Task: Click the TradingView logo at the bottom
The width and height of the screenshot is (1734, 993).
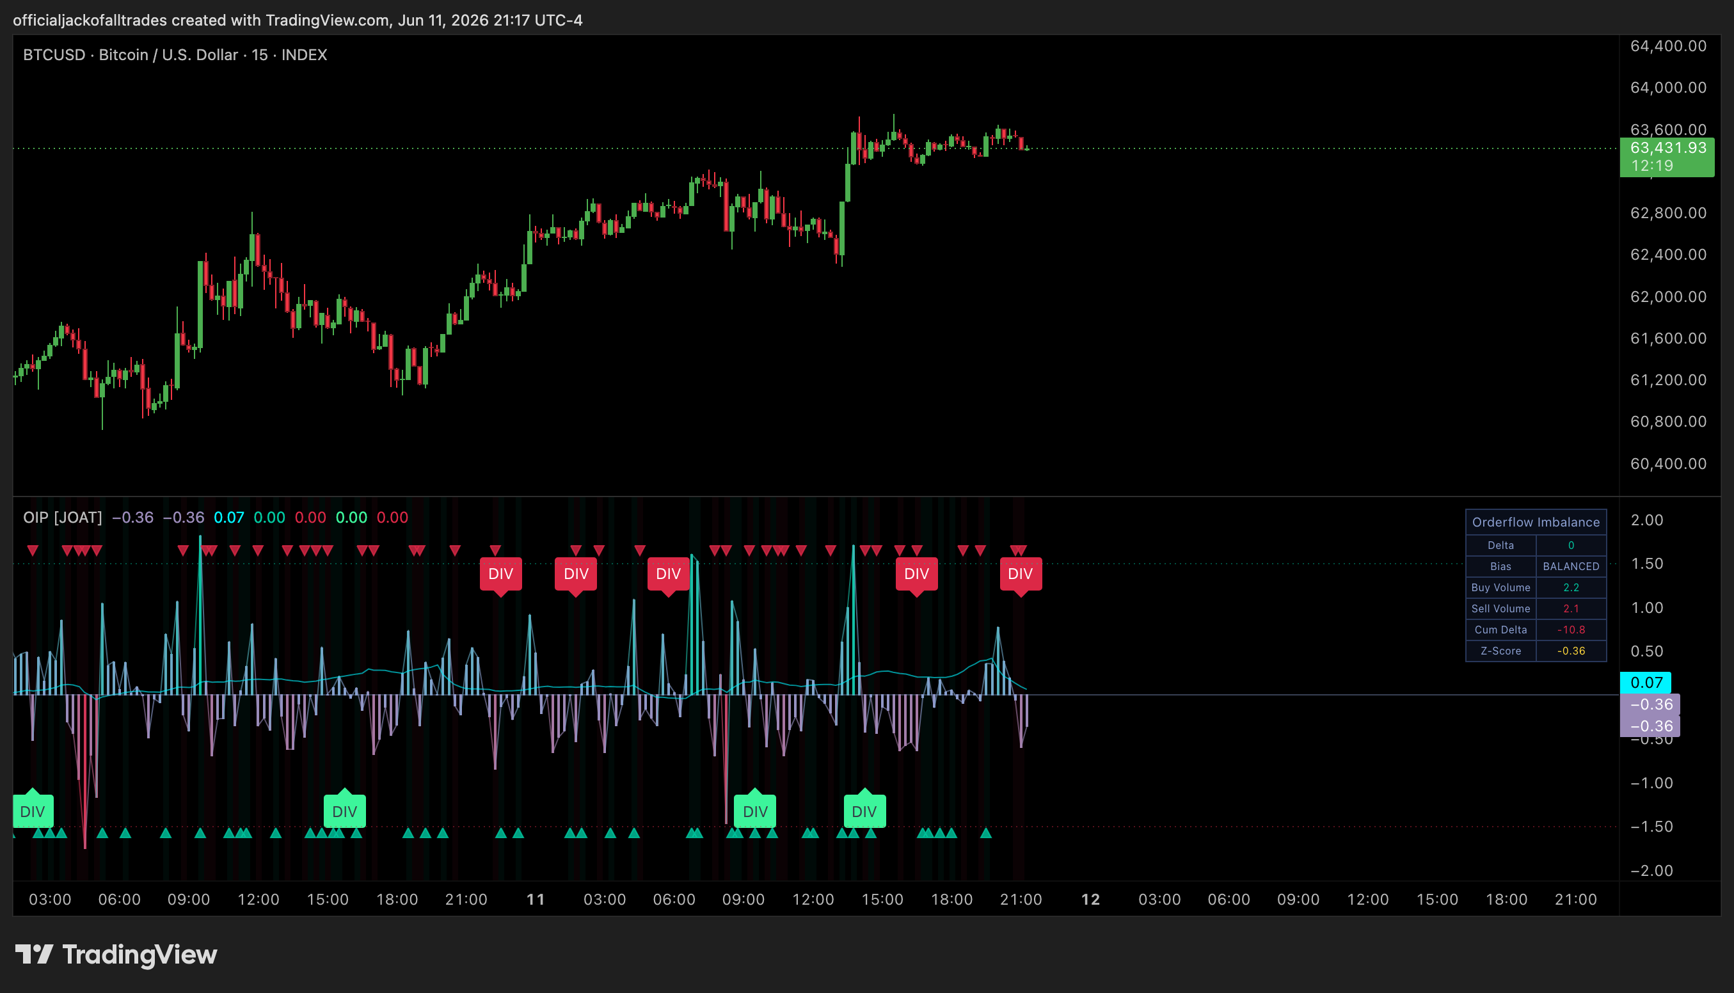Action: tap(116, 954)
